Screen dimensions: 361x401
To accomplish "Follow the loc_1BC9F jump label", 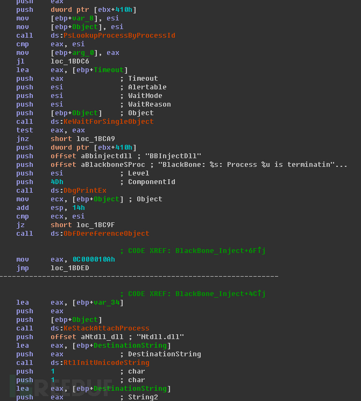I will [x=96, y=225].
